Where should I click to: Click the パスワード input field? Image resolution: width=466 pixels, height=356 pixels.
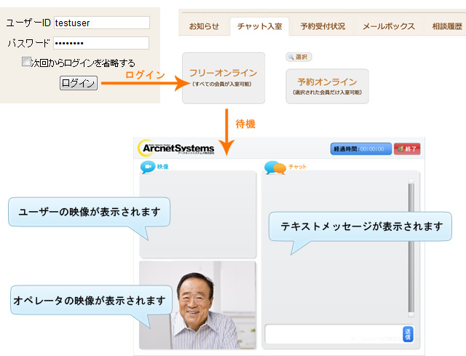point(101,43)
